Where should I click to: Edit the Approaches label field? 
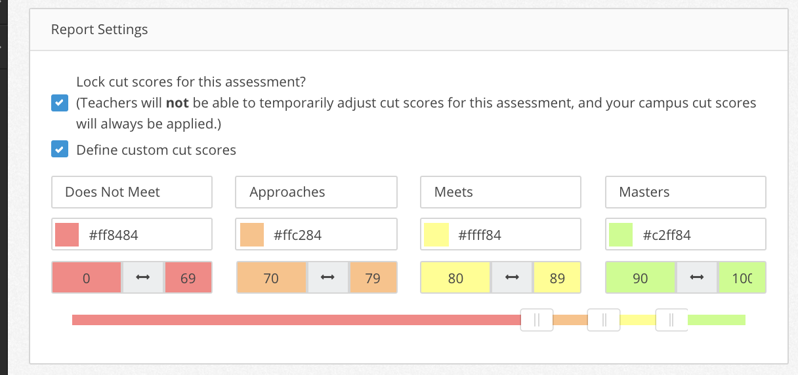tap(316, 192)
